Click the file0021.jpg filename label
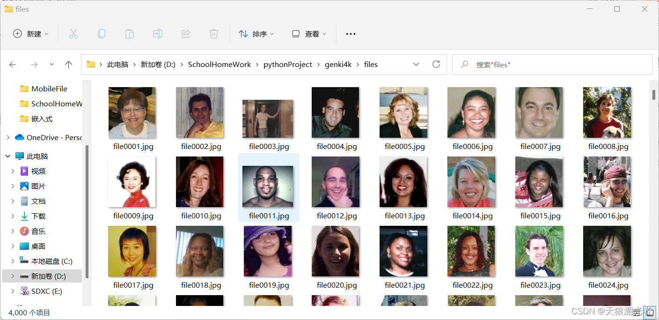Image resolution: width=659 pixels, height=320 pixels. coord(405,285)
